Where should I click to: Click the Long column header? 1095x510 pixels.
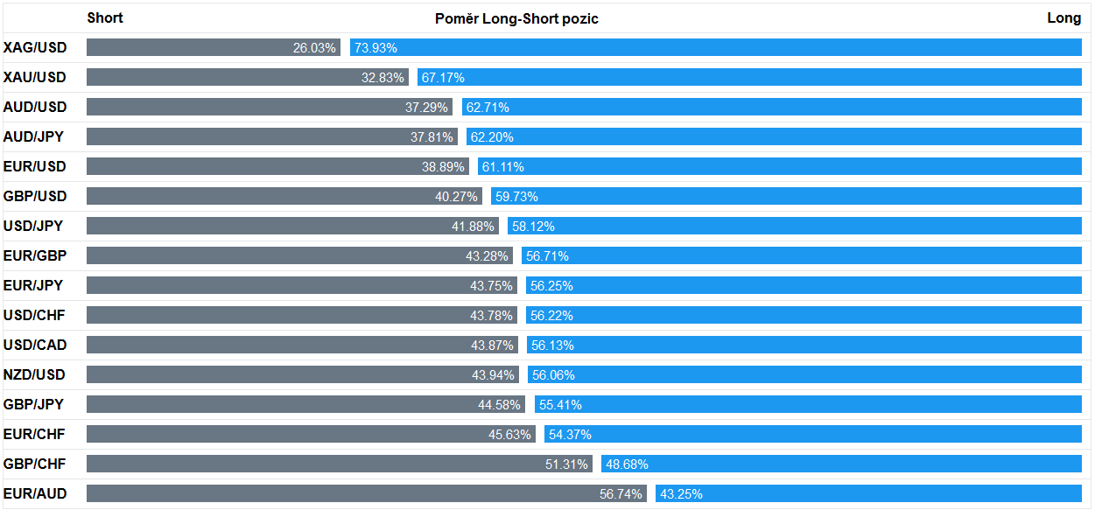pos(1064,17)
